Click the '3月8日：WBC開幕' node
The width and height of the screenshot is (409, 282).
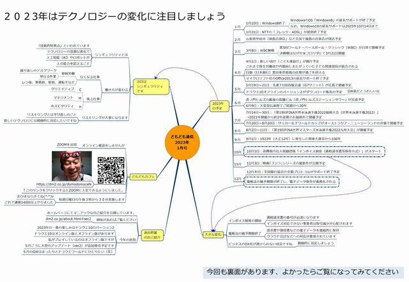pos(260,51)
